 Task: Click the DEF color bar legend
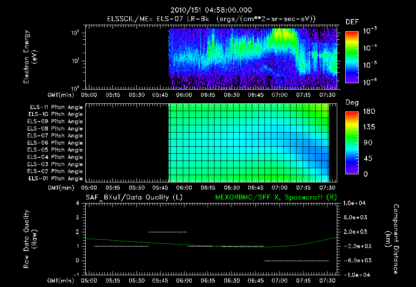coord(352,57)
